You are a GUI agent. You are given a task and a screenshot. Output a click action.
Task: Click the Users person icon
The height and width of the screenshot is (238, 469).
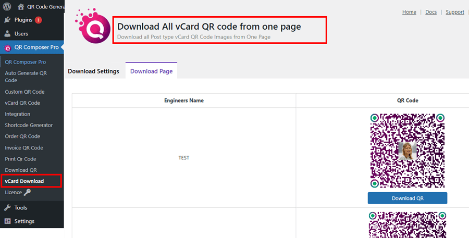point(7,33)
